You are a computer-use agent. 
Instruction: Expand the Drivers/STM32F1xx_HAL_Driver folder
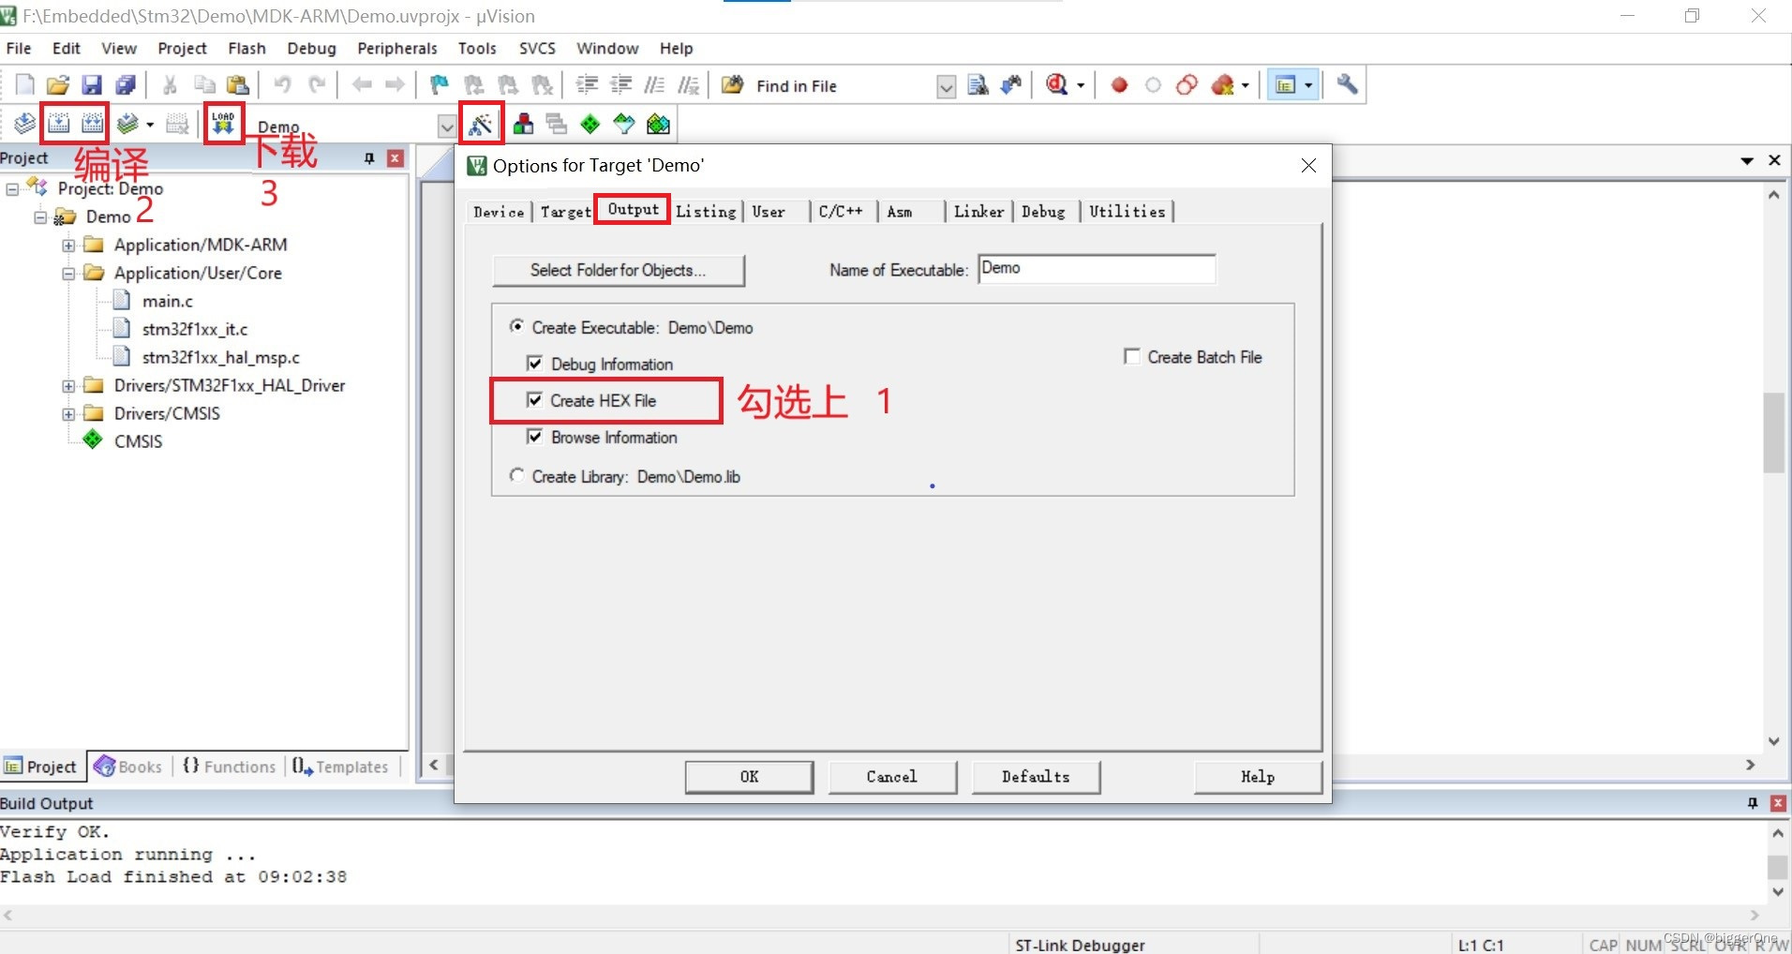tap(68, 385)
